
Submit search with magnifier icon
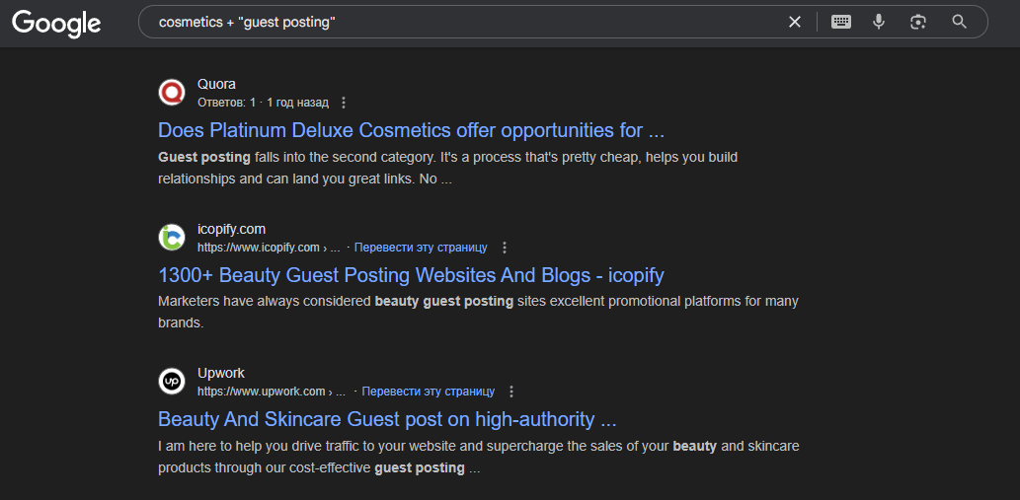click(x=959, y=22)
